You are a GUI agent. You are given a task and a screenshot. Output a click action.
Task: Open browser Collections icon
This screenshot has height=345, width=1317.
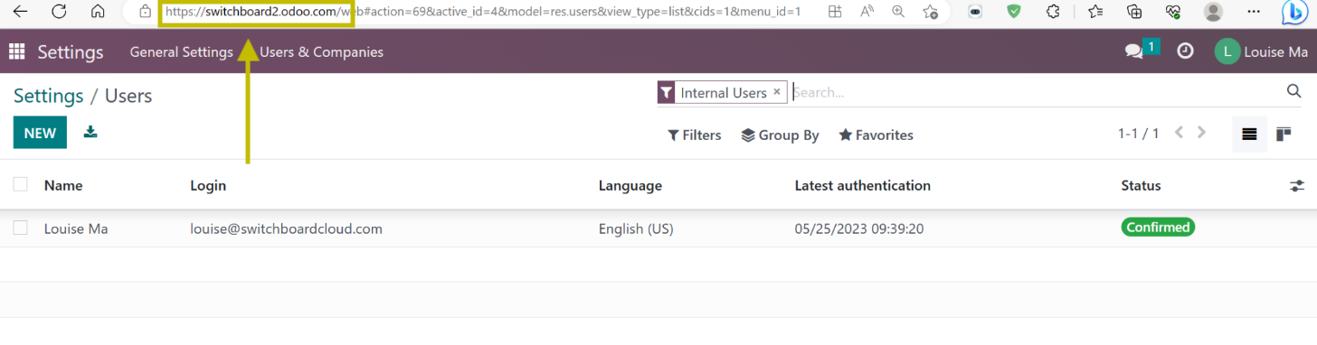[x=1134, y=12]
